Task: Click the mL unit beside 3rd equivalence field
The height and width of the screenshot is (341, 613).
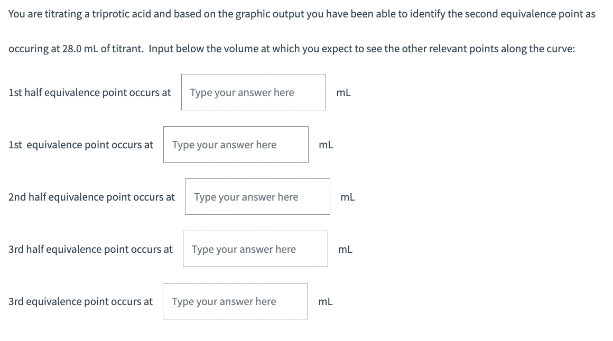Action: pyautogui.click(x=326, y=301)
